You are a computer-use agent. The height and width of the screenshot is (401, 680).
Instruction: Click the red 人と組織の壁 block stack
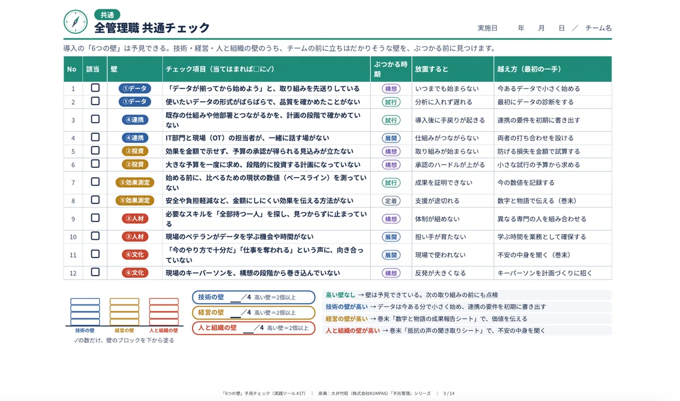[x=164, y=312]
